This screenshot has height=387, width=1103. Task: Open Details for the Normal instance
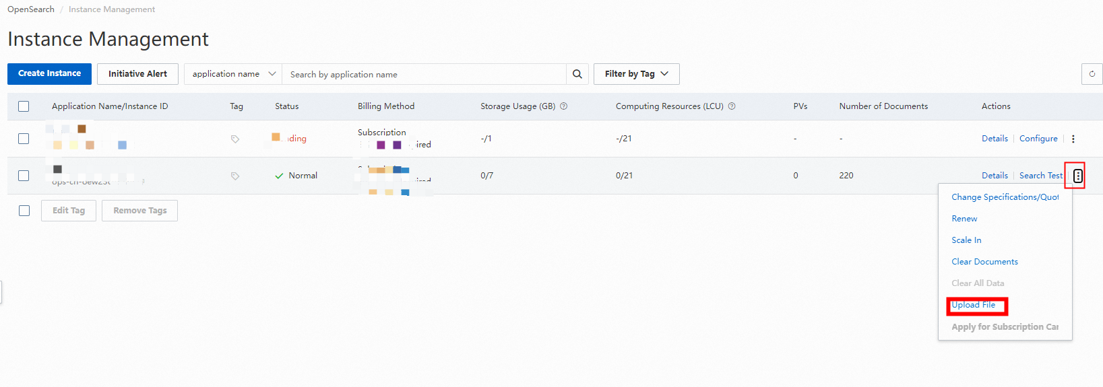tap(995, 176)
